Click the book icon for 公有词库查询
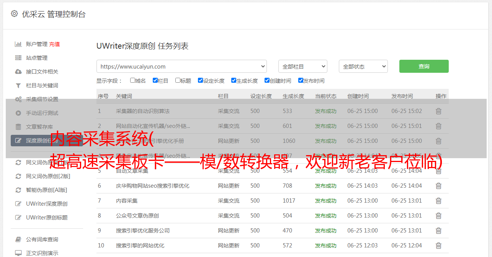This screenshot has height=257, width=492. click(18, 239)
